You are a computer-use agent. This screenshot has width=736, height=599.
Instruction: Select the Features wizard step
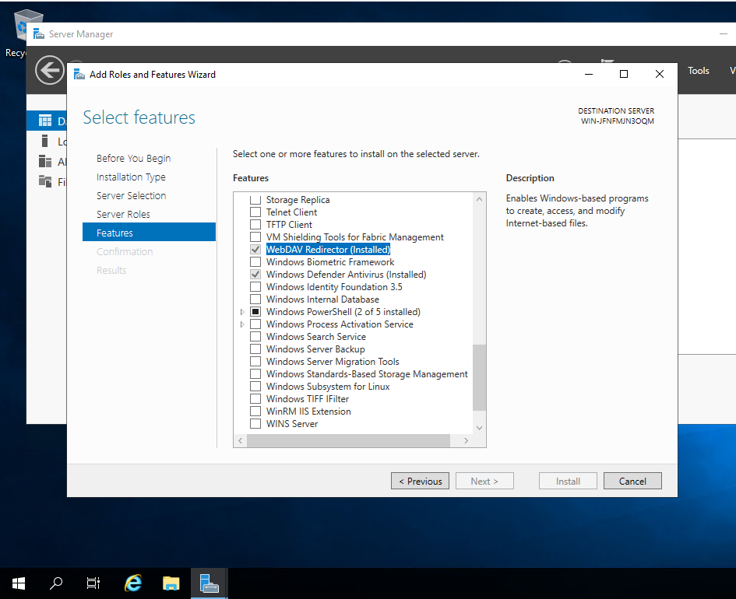149,233
